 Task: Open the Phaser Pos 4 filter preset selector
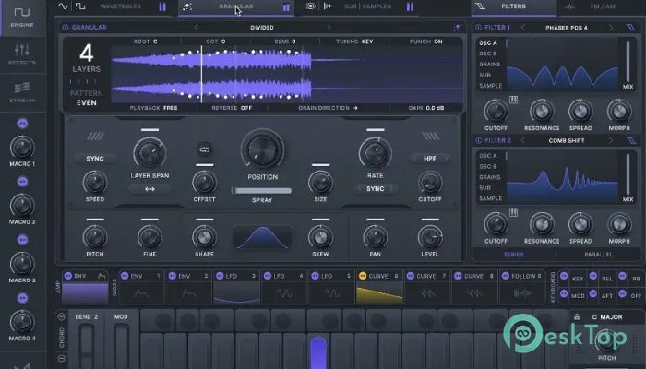566,28
